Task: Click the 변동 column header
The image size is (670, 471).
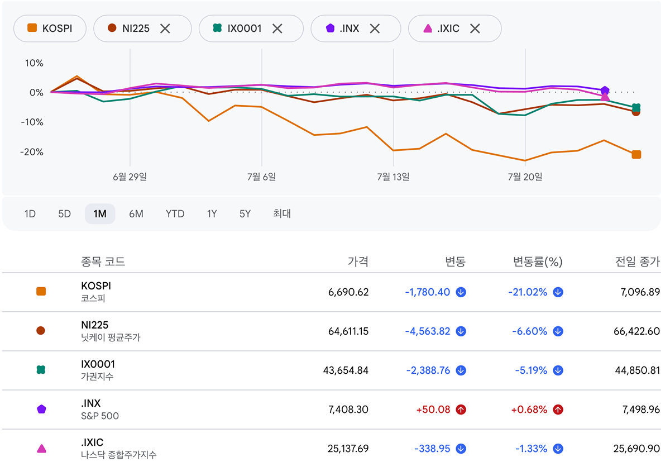Action: (x=455, y=261)
